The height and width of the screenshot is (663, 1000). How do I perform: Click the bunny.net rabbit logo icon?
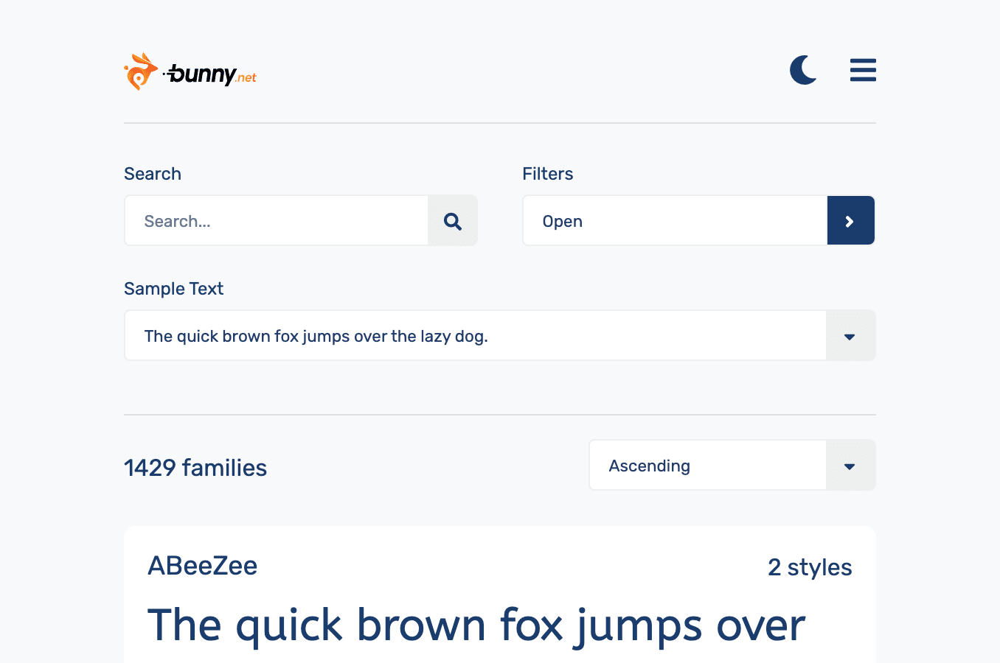tap(141, 70)
